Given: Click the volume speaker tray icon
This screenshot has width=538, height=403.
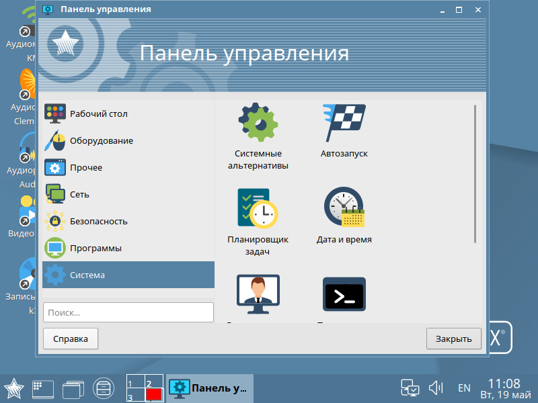Looking at the screenshot, I should point(436,388).
